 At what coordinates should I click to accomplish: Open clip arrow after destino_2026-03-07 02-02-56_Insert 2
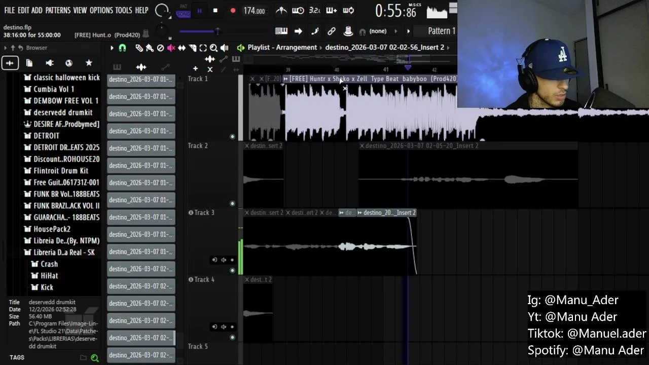[x=449, y=48]
